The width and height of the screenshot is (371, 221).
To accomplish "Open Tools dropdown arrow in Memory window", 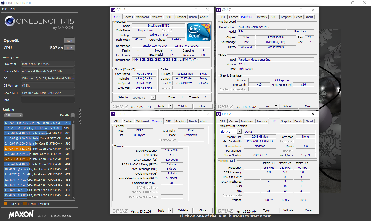I will pos(170,210).
